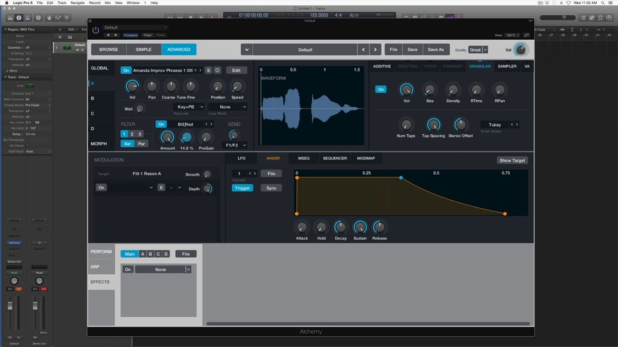The image size is (618, 347).
Task: Adjust the envelope Sustain knob
Action: coord(360,227)
